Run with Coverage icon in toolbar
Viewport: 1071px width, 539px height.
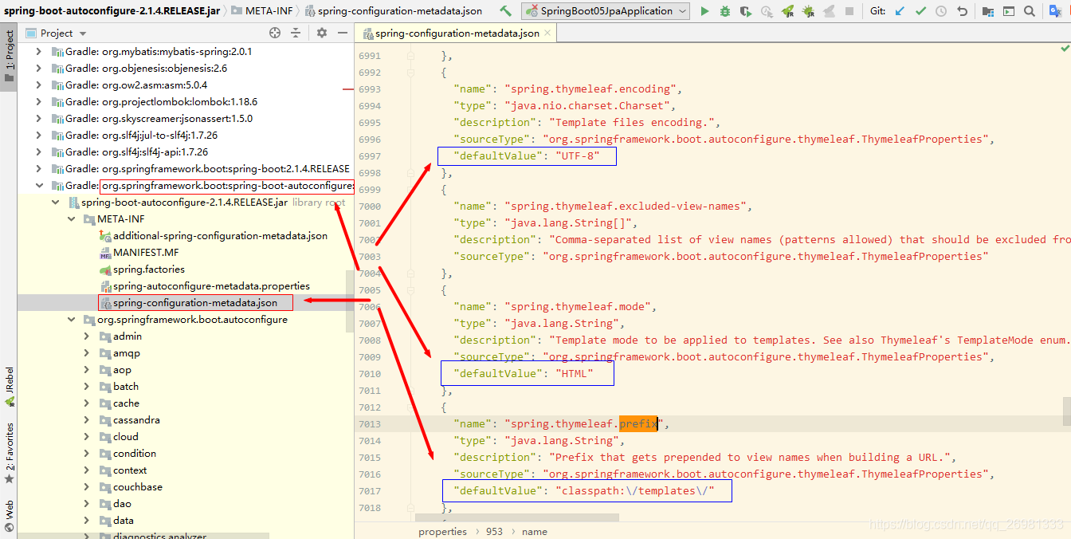point(746,11)
